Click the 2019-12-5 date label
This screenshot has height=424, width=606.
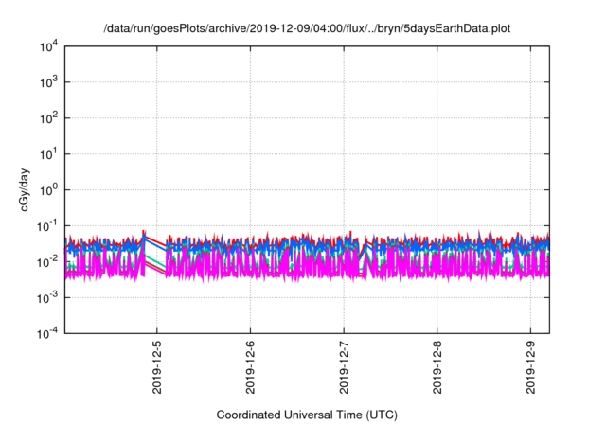pyautogui.click(x=157, y=367)
